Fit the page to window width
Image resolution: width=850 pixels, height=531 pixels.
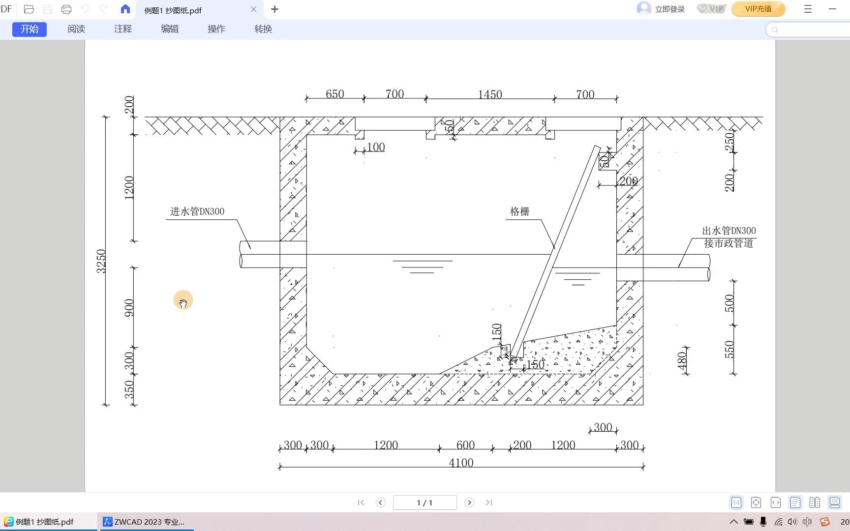776,502
